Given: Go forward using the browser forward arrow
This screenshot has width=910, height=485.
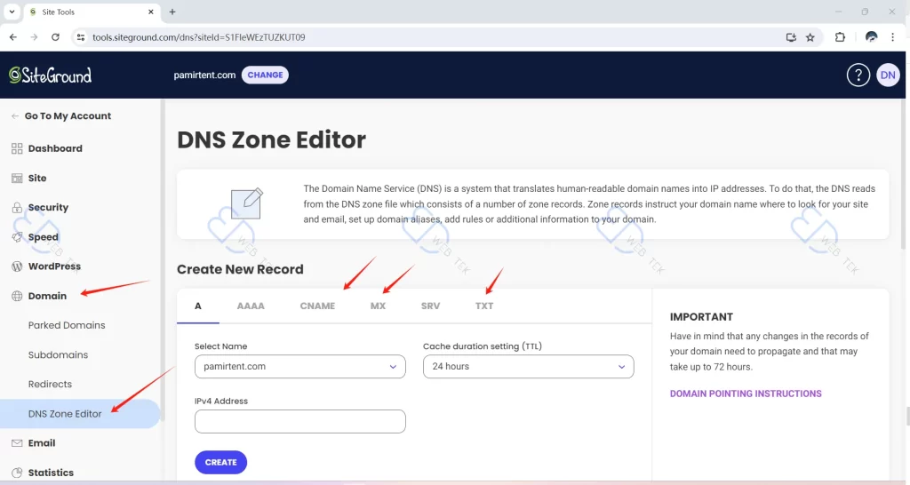Looking at the screenshot, I should (x=35, y=37).
